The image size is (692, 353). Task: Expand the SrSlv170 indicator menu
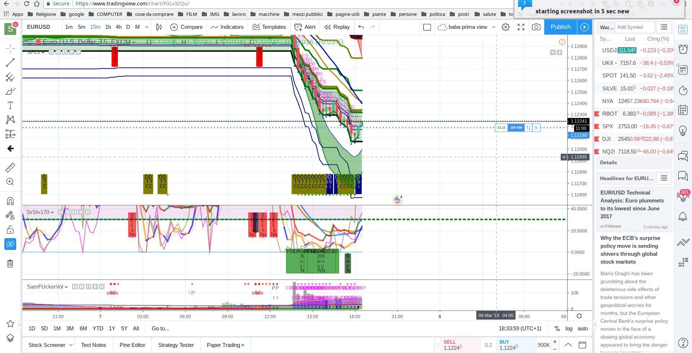(x=52, y=212)
